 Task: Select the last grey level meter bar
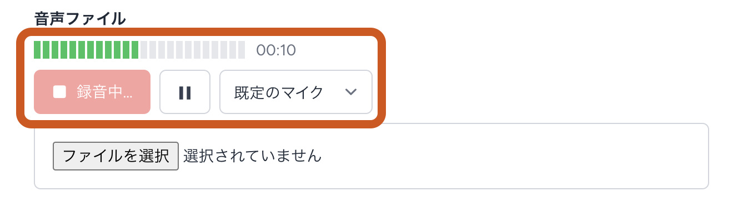242,50
